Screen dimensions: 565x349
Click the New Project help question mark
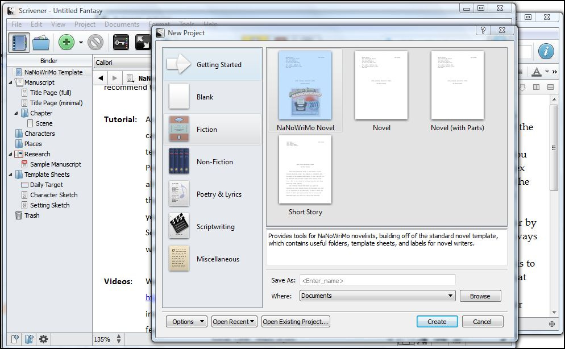coord(483,30)
